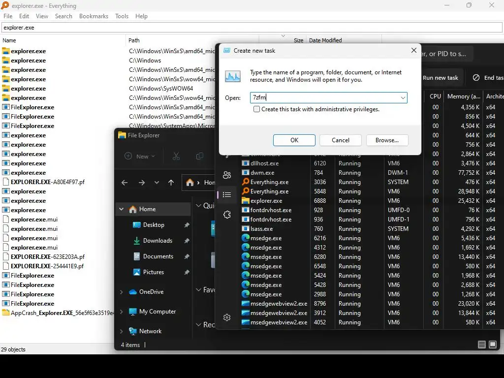Screen dimensions: 504x378
Task: Expand the OneDrive tree node
Action: [x=121, y=292]
